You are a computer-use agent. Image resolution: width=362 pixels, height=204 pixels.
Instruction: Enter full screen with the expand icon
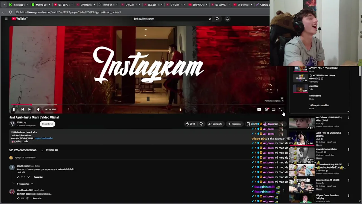[281, 109]
